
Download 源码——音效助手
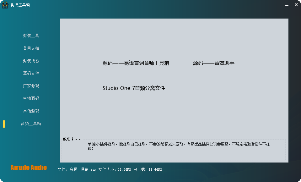click(214, 63)
